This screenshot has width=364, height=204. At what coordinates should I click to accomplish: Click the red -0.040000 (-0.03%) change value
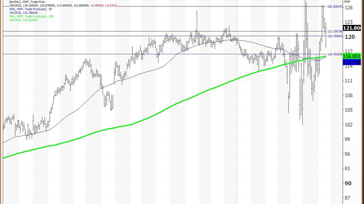(x=103, y=5)
